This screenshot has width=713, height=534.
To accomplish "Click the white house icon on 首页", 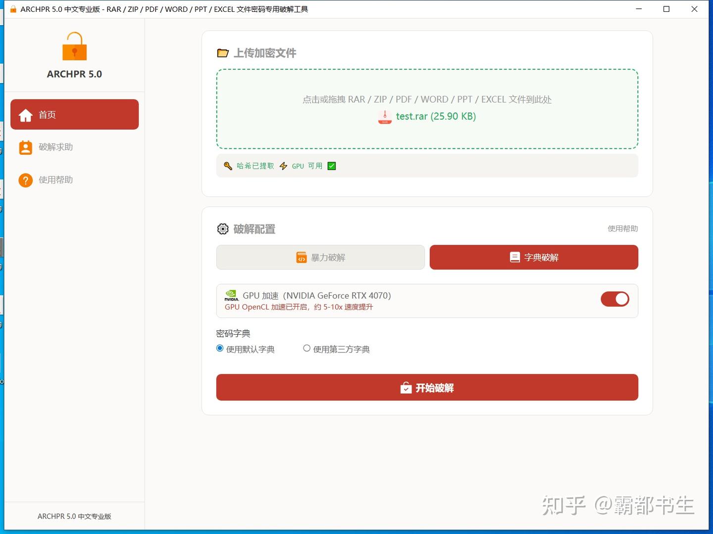I will pyautogui.click(x=26, y=115).
